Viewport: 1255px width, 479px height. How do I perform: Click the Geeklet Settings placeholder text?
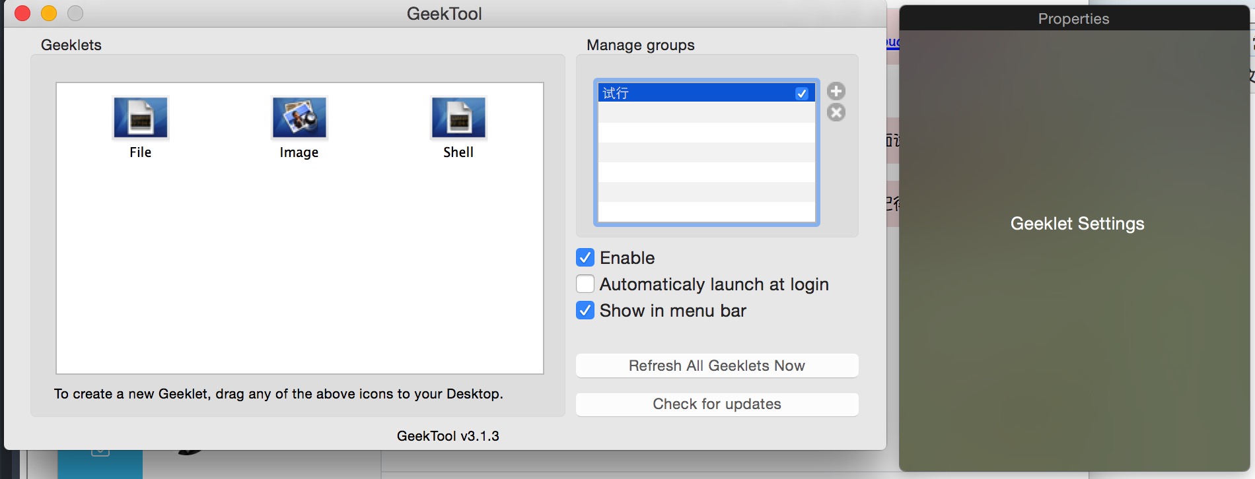(x=1077, y=224)
